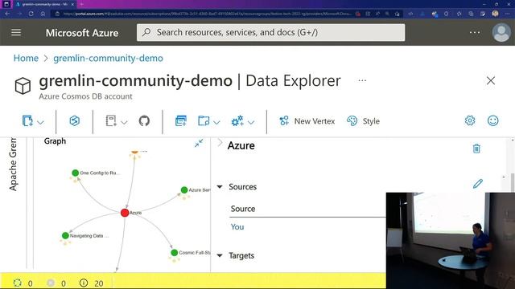515x289 pixels.
Task: Expand the gears dropdown arrow
Action: tap(251, 122)
